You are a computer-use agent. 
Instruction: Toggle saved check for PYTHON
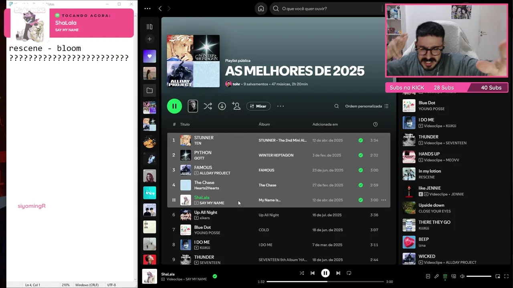pyautogui.click(x=361, y=155)
